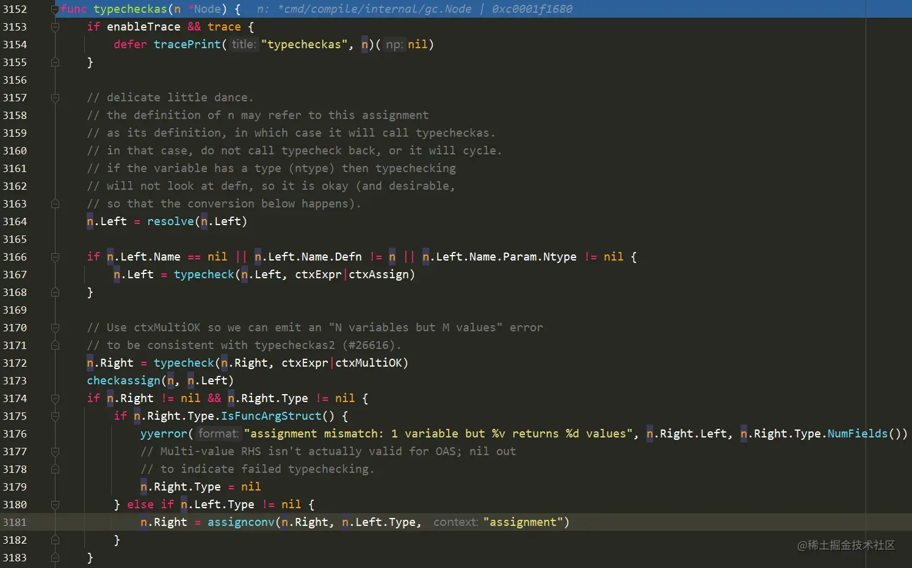Click the Defn field on line 3166
Screen dimensions: 912x568
point(349,257)
